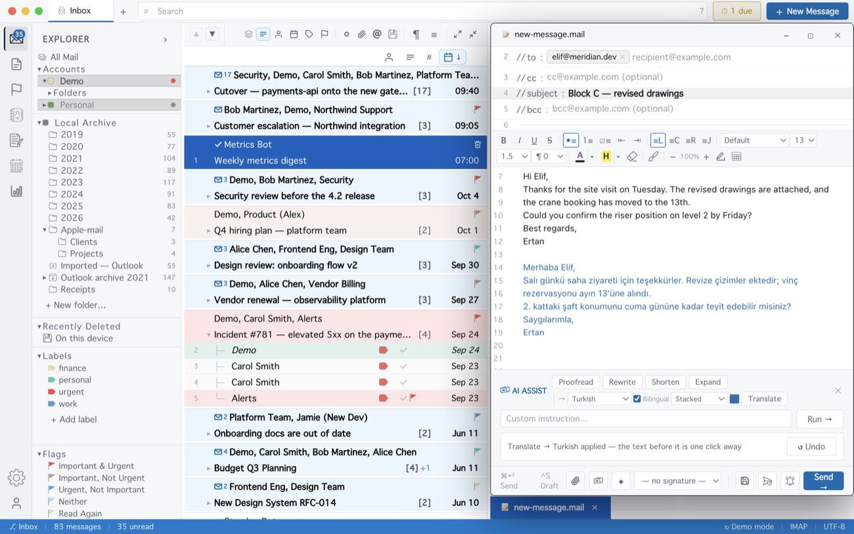Viewport: 854px width, 534px height.
Task: Toggle the bulleted list button
Action: pos(571,140)
